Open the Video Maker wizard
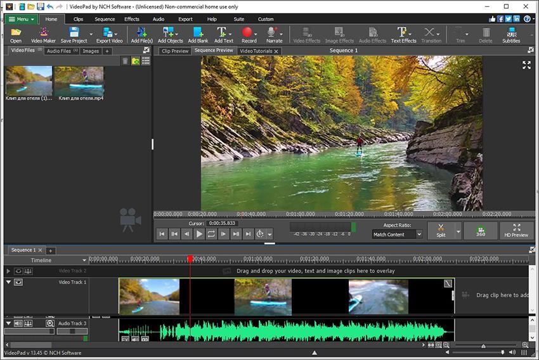539x360 pixels. click(x=43, y=34)
